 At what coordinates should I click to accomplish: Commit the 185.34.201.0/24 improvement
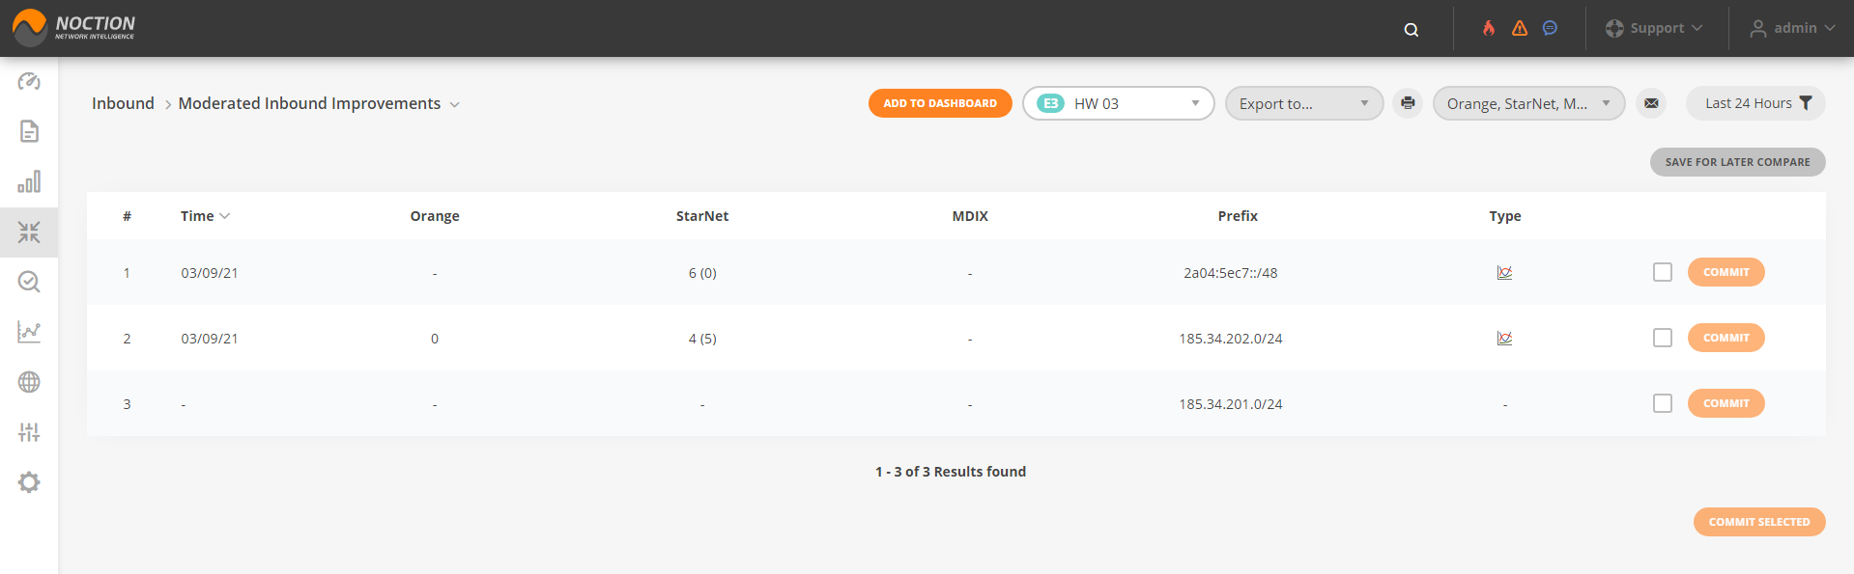pos(1726,403)
